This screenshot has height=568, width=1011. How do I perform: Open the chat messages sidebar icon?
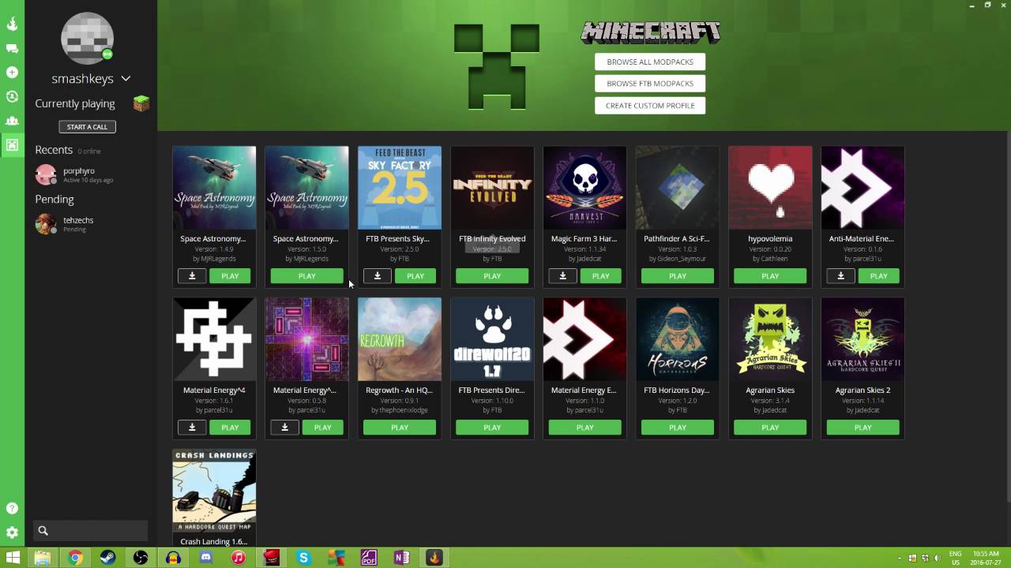pyautogui.click(x=12, y=48)
